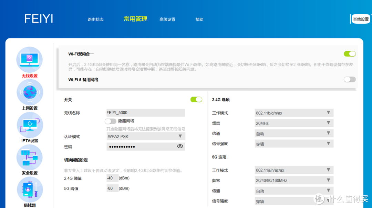The image size is (372, 208).
Task: Disable the Wi-Fi双频合一 toggle
Action: point(349,54)
